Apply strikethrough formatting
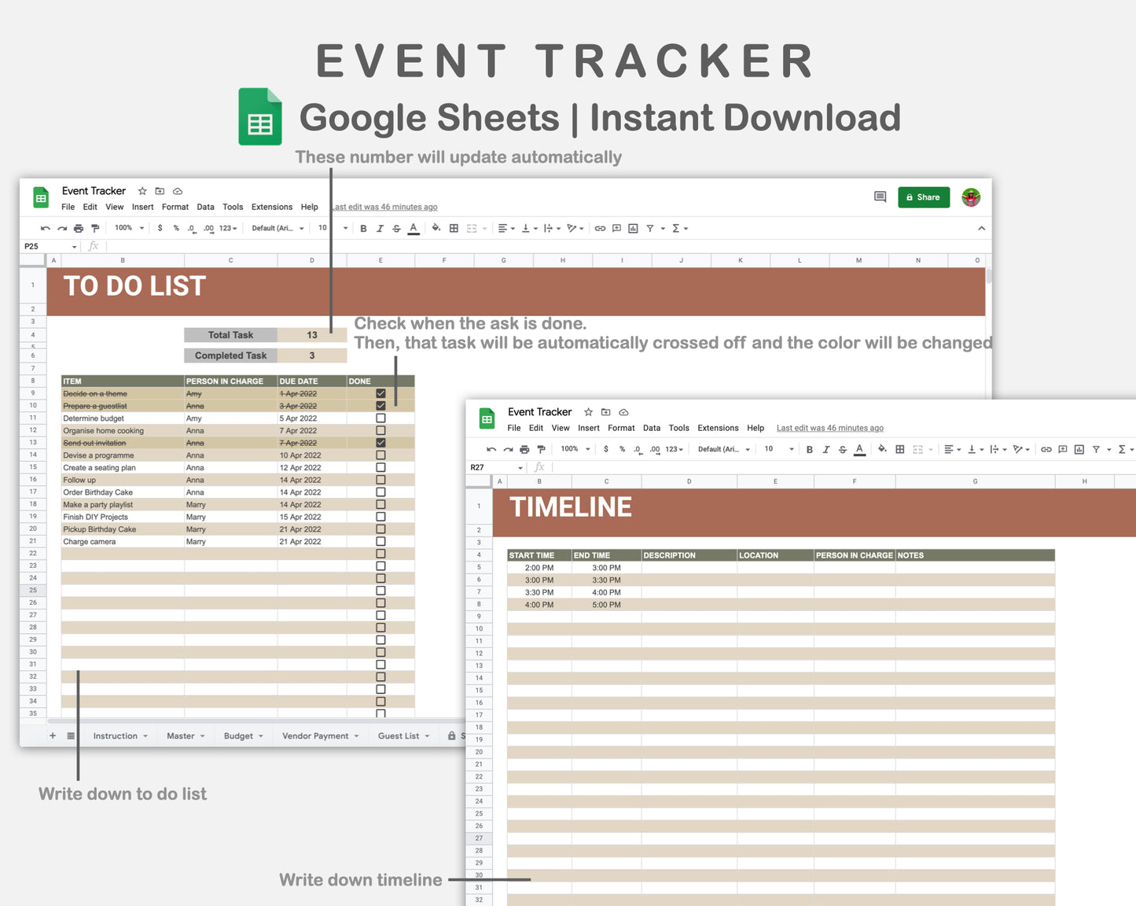The width and height of the screenshot is (1136, 906). pyautogui.click(x=396, y=228)
